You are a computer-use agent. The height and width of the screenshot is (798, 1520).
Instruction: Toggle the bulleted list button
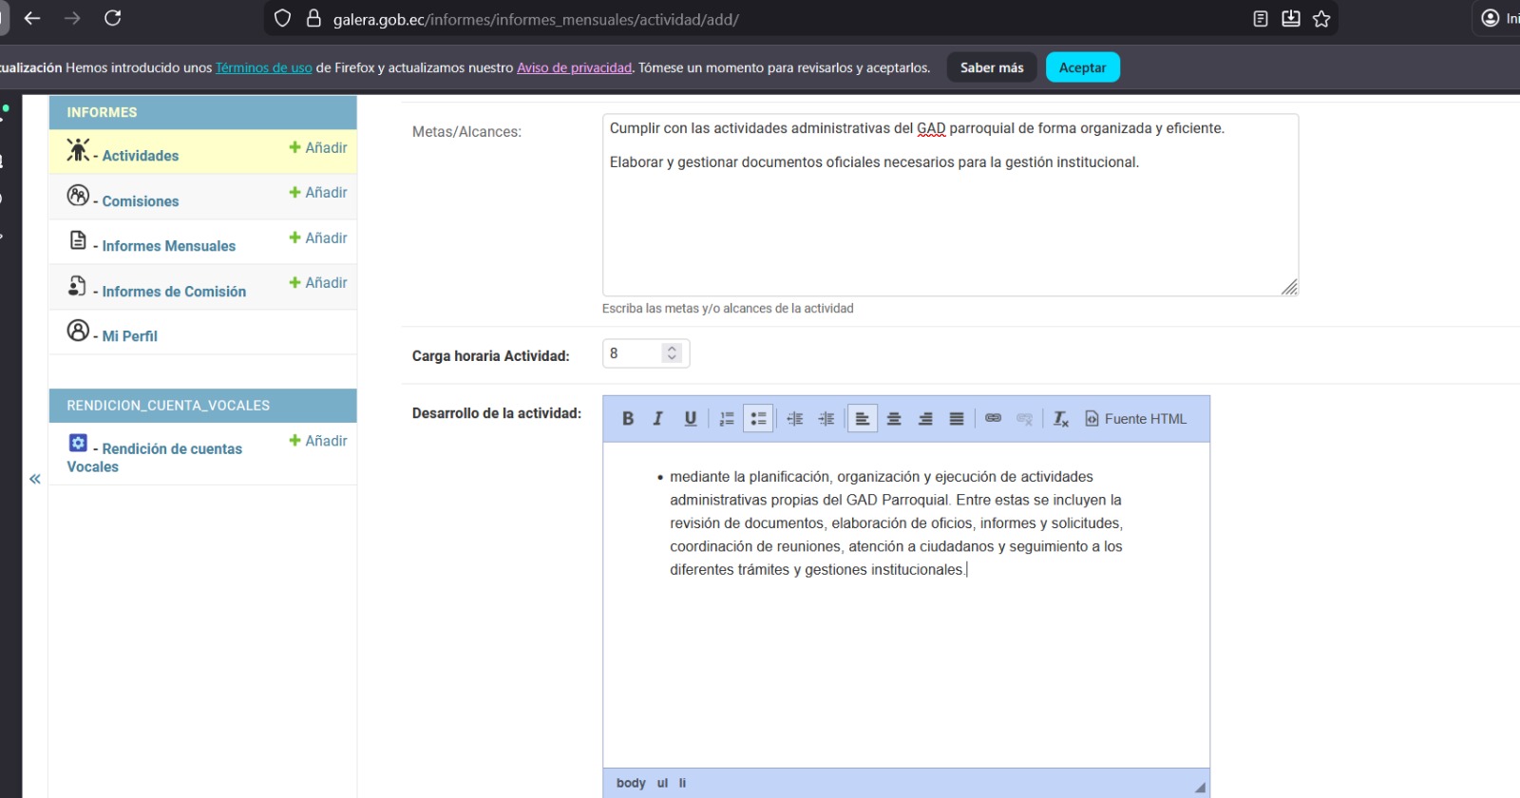click(758, 419)
